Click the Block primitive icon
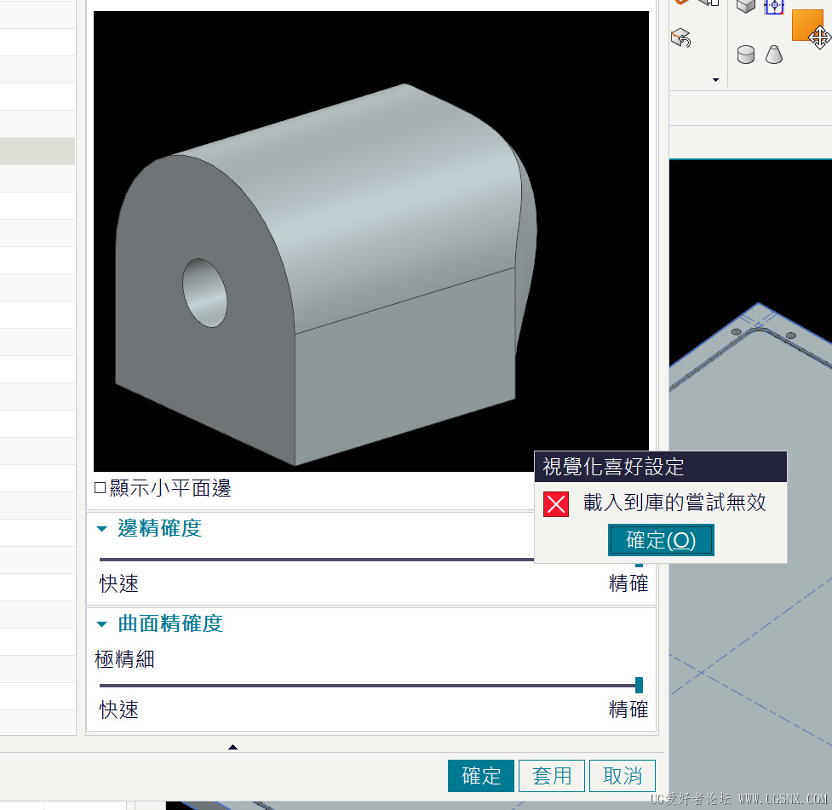Viewport: 832px width, 810px height. [x=745, y=6]
